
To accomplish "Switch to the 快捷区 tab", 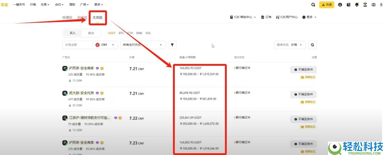I will (67, 18).
